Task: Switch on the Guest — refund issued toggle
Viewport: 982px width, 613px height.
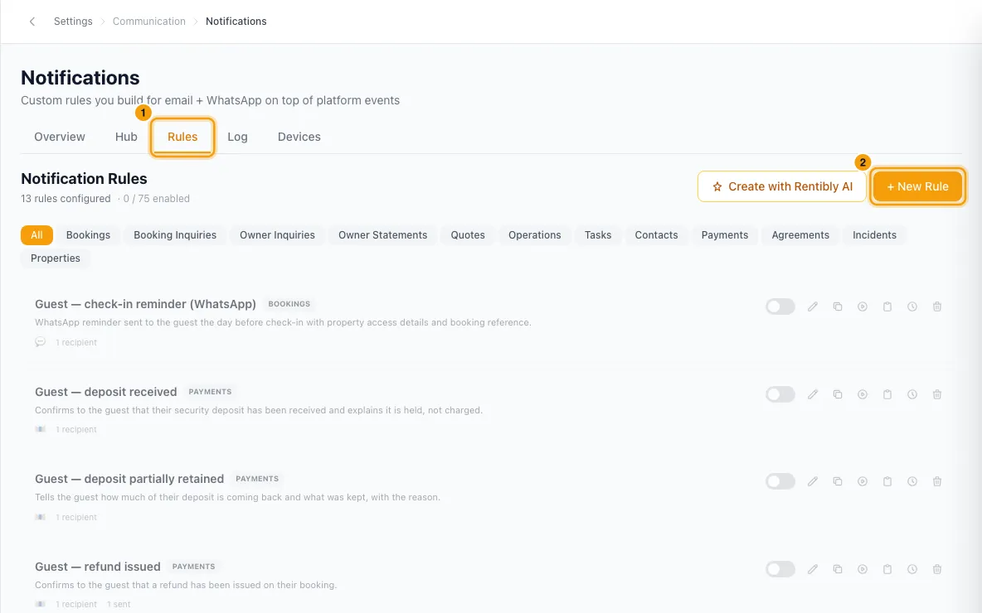Action: coord(780,569)
